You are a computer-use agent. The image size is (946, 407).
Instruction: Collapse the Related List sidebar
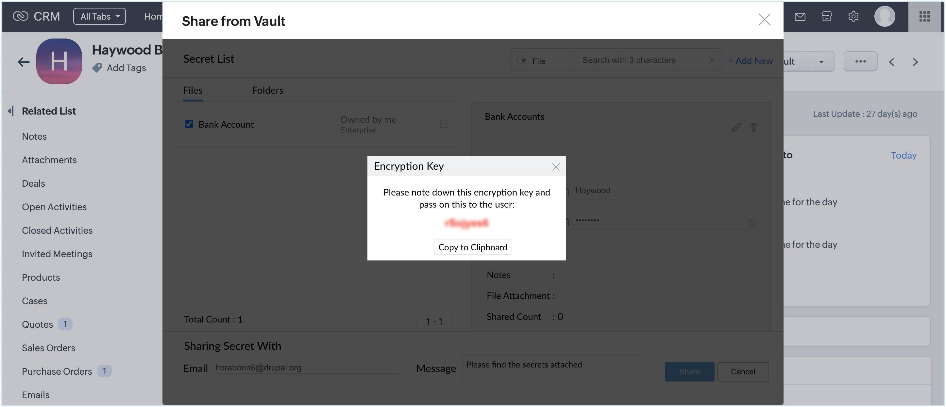point(11,111)
